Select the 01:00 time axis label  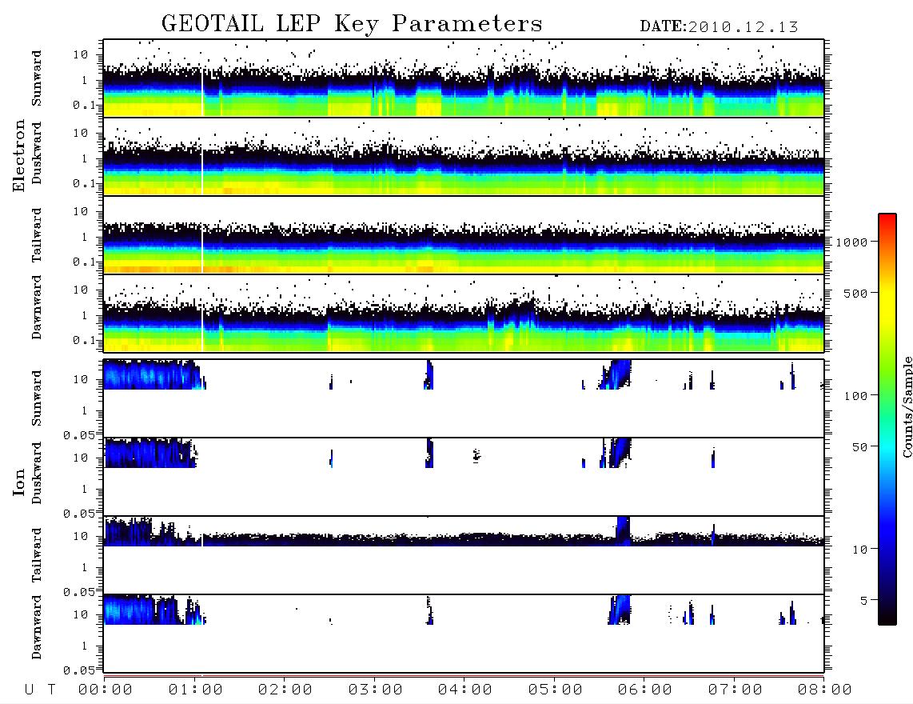(x=196, y=690)
